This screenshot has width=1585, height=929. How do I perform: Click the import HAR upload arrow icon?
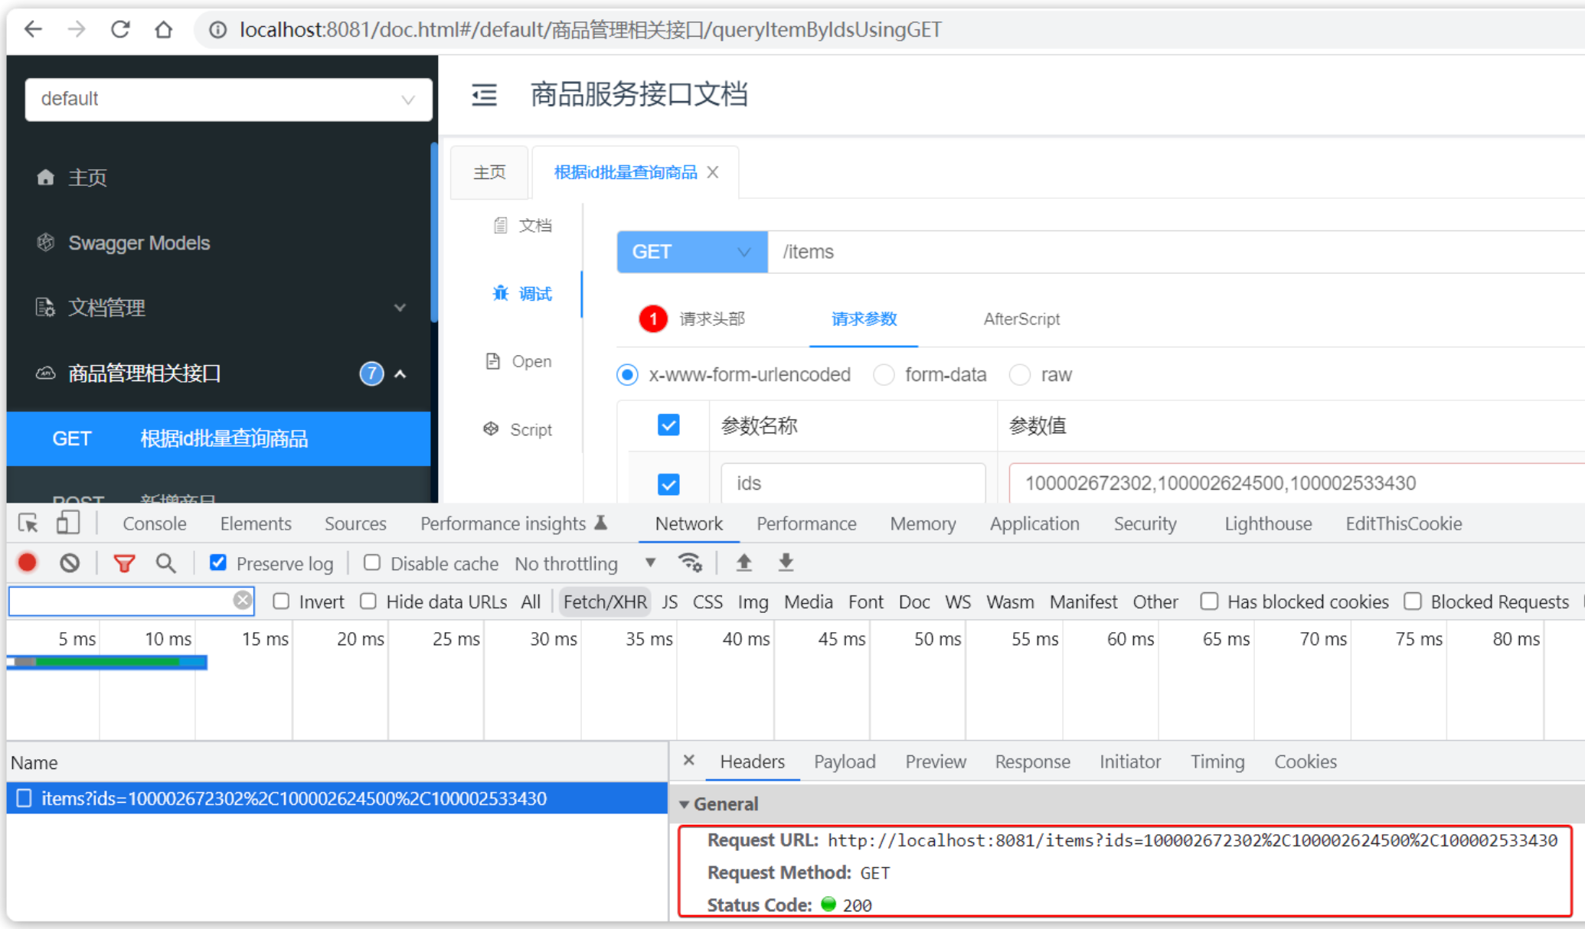743,563
